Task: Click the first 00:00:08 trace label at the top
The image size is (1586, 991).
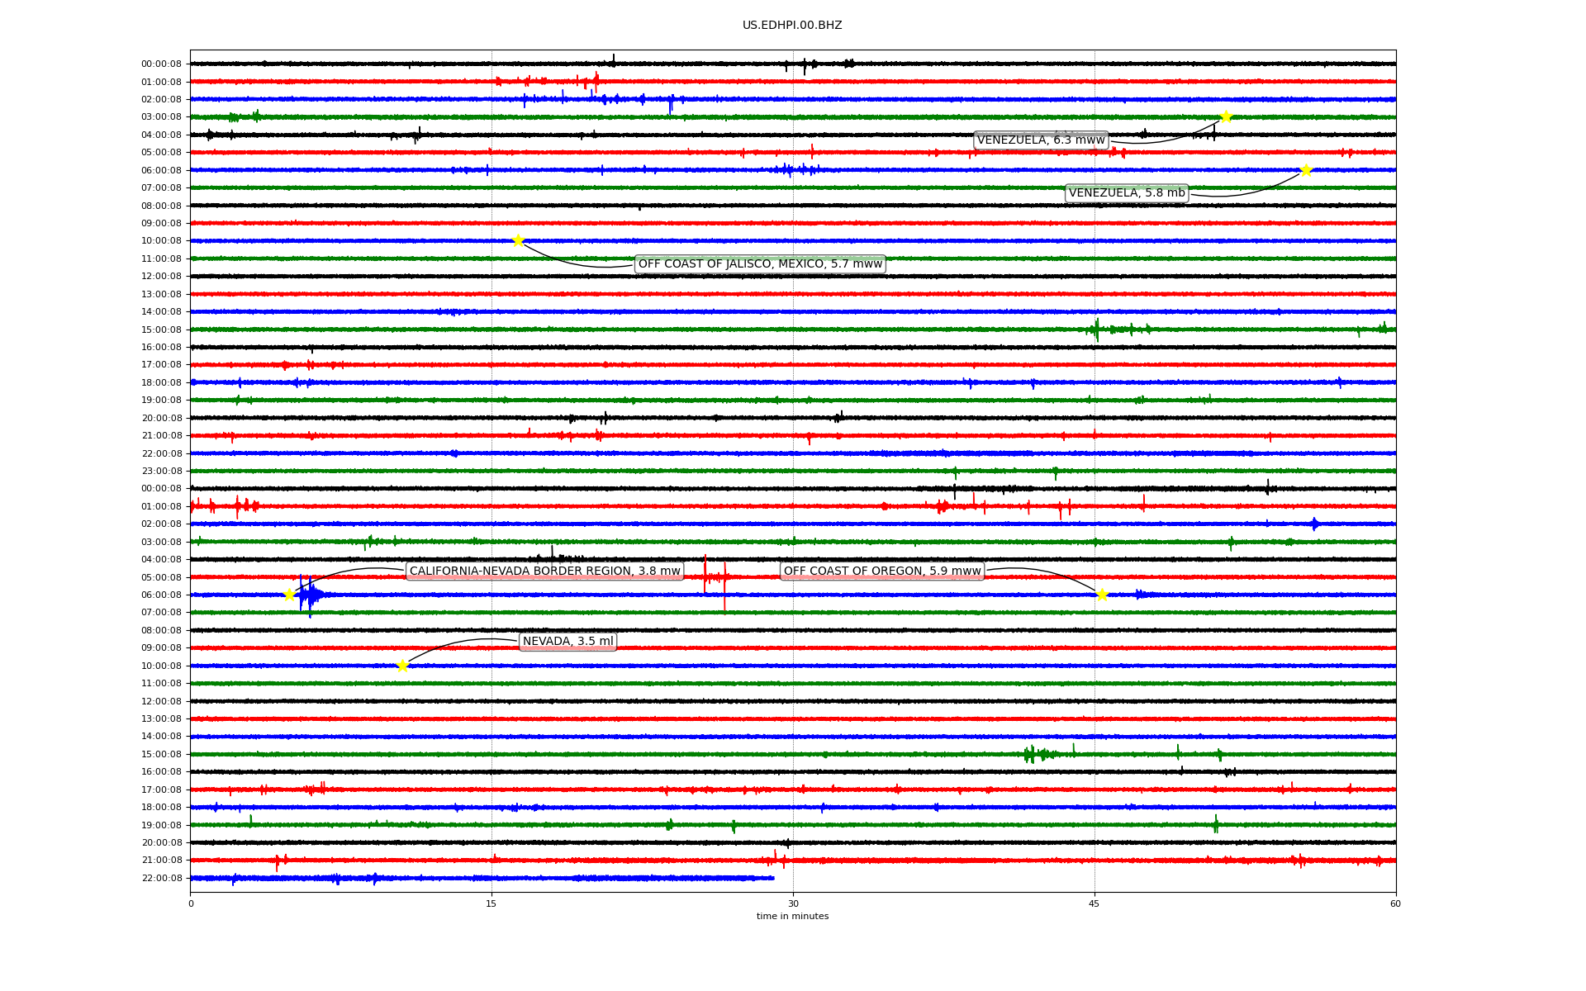Action: [x=161, y=64]
